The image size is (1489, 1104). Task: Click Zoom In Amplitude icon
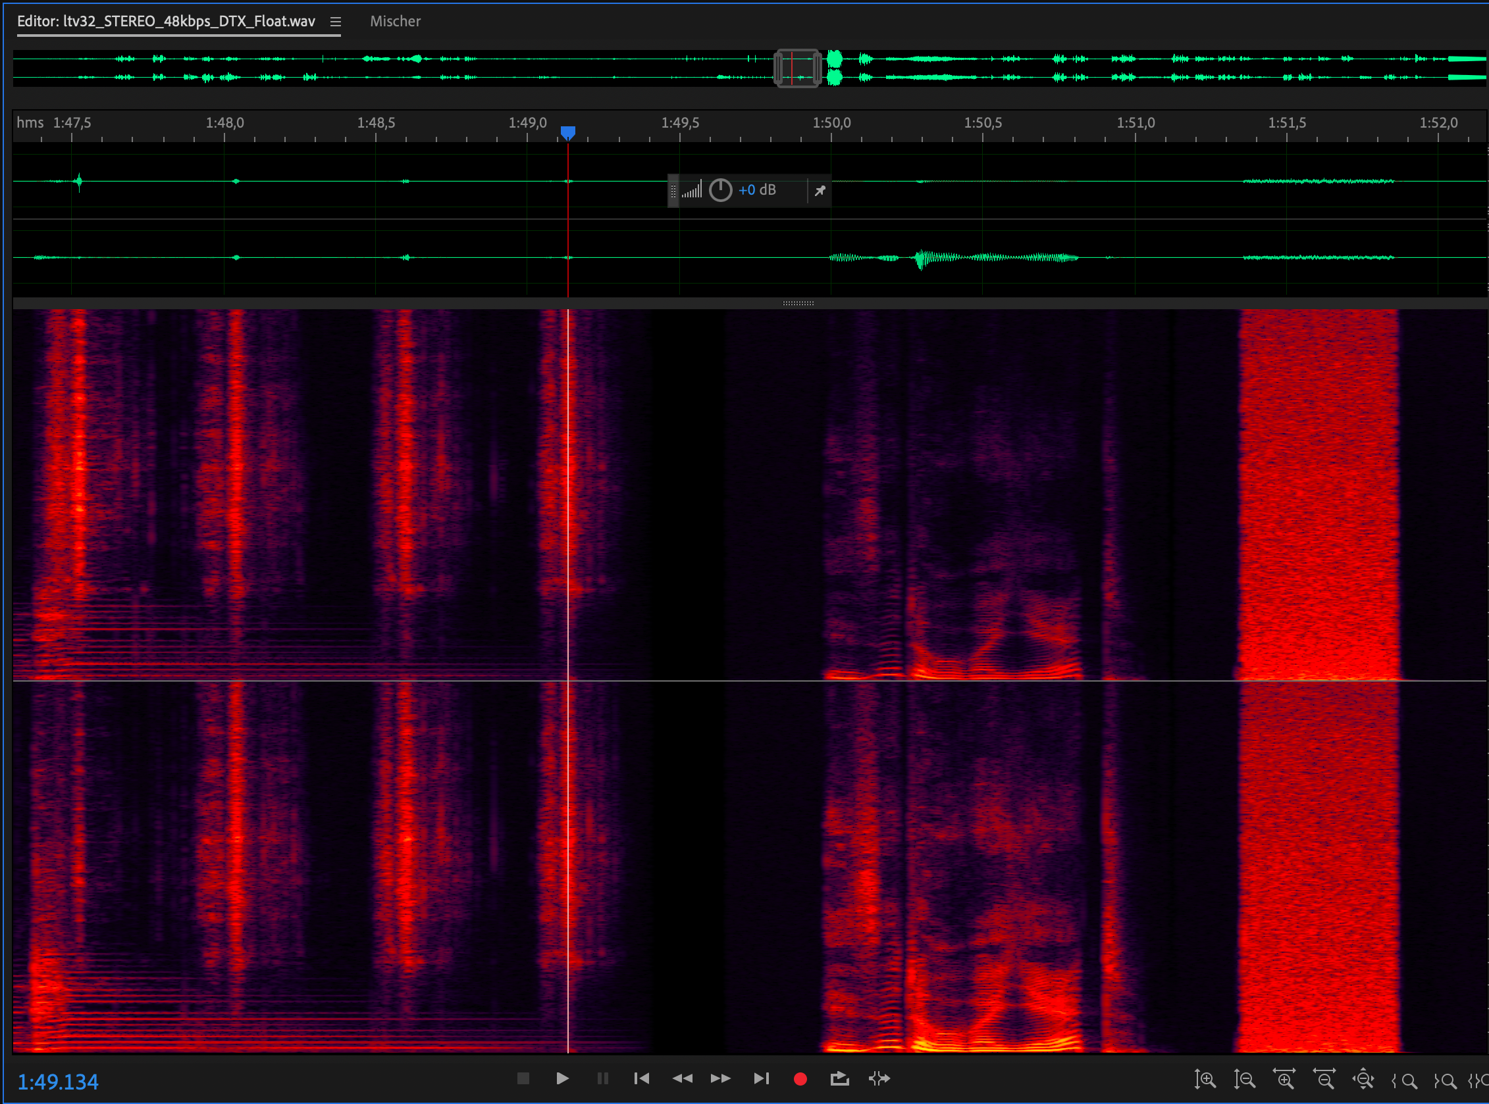pos(1205,1079)
